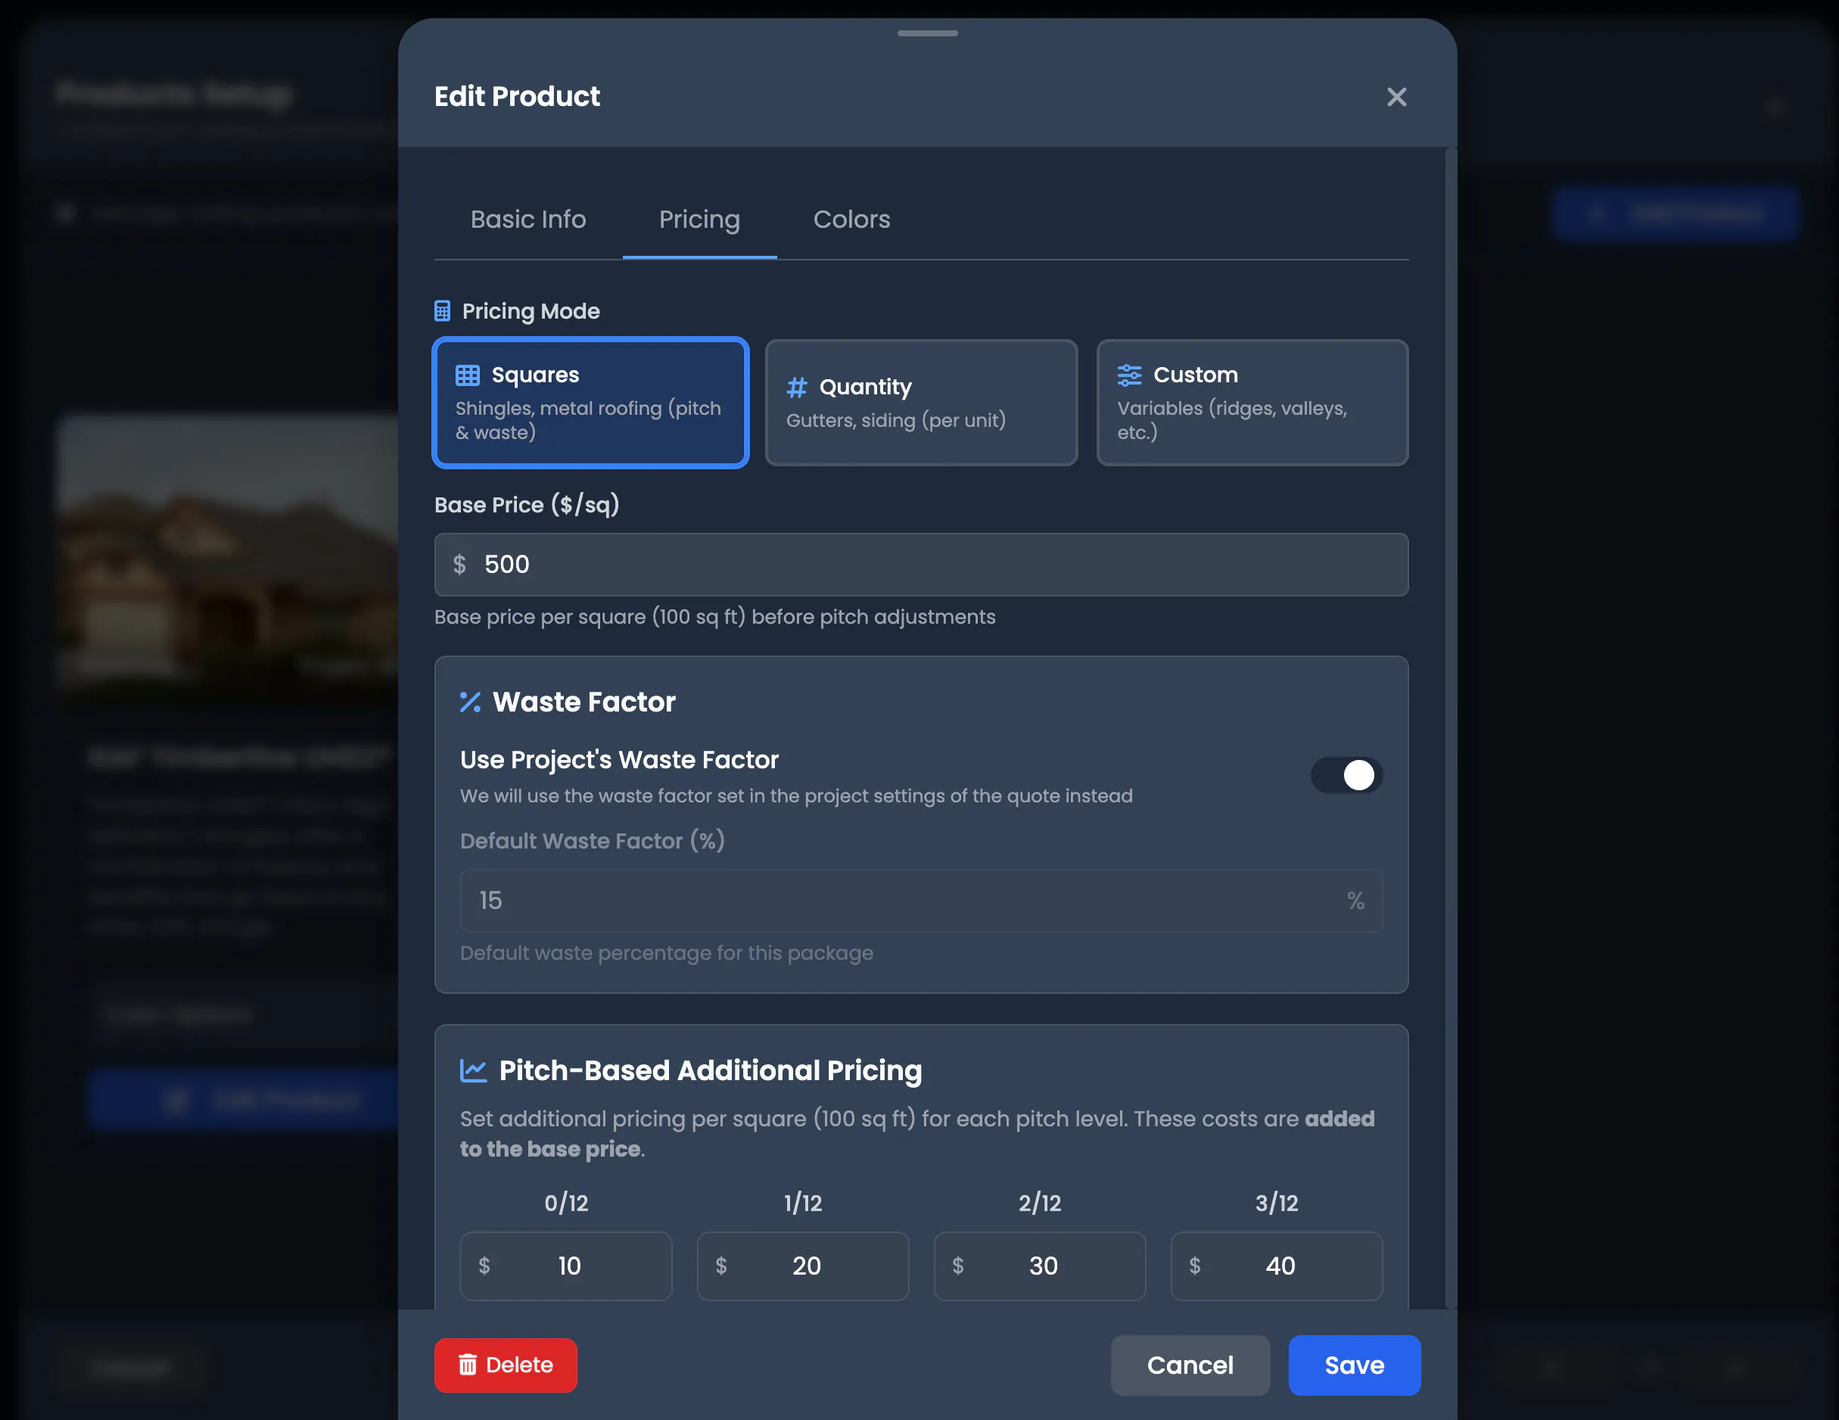The height and width of the screenshot is (1420, 1839).
Task: Click the Add Product button in background page
Action: [1676, 214]
